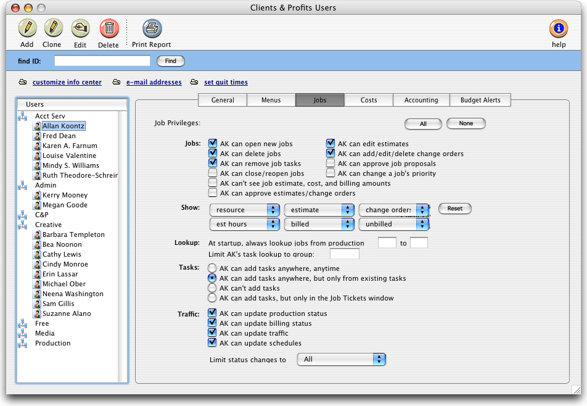Screen dimensions: 587x406
Task: Click the 'find ID' input field
Action: click(102, 60)
